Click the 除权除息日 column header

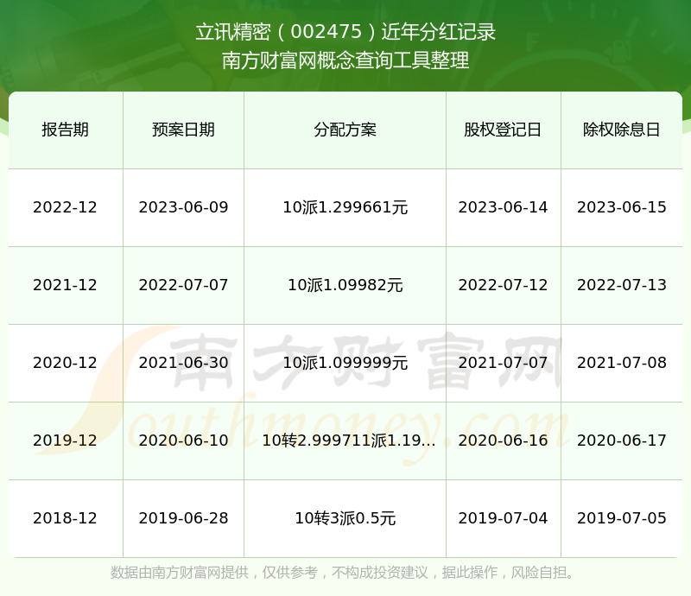(621, 130)
